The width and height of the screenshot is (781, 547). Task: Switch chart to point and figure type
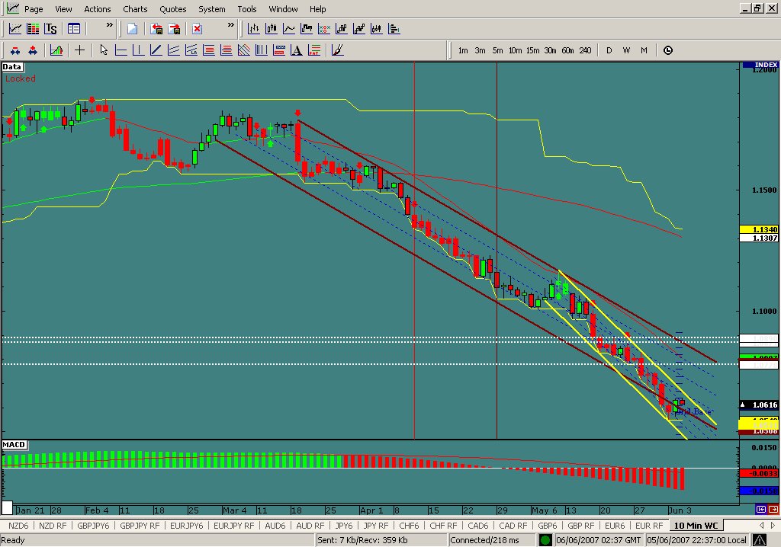coord(323,29)
